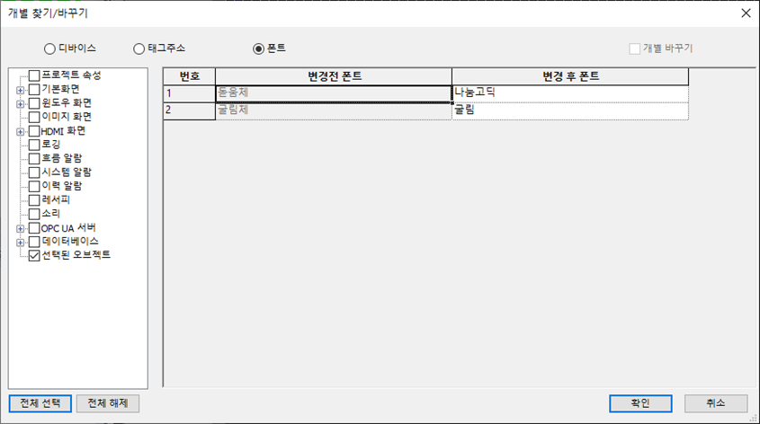Click the 변경 후 폰트 column header

pyautogui.click(x=570, y=76)
